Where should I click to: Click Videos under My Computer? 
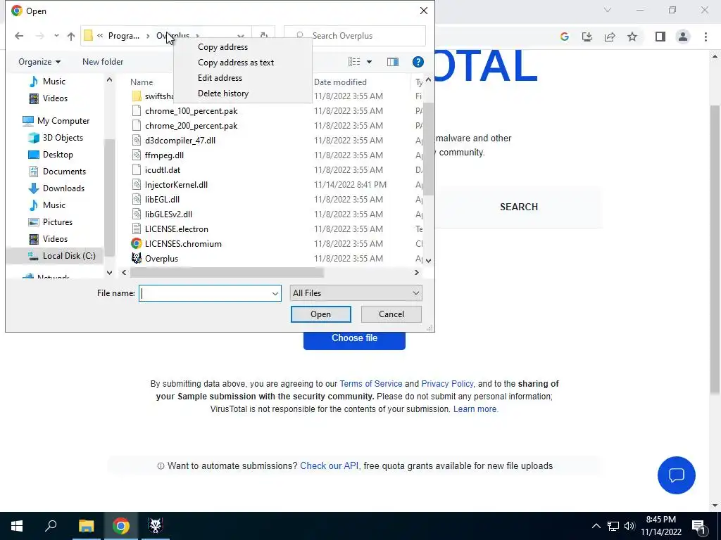[x=55, y=239]
